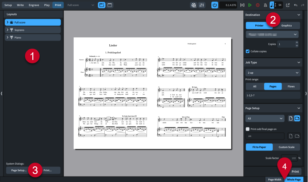Enable Print odd final page on
Screen dimensions: 308x182
tap(248, 129)
